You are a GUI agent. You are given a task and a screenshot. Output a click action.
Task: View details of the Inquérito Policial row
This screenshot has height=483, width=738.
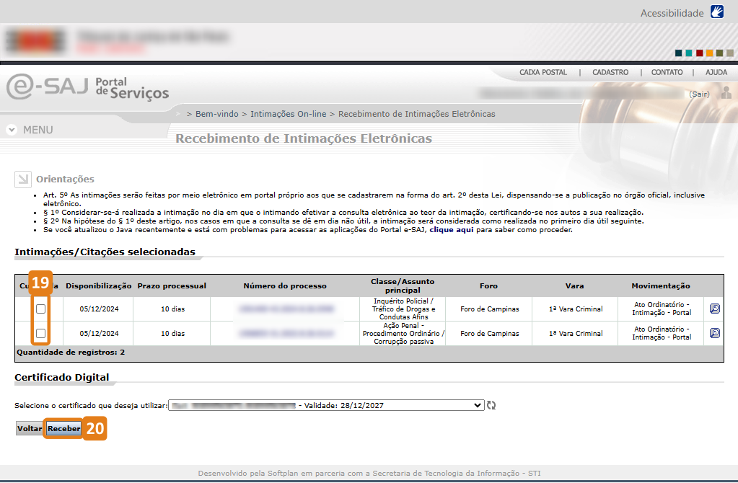714,309
